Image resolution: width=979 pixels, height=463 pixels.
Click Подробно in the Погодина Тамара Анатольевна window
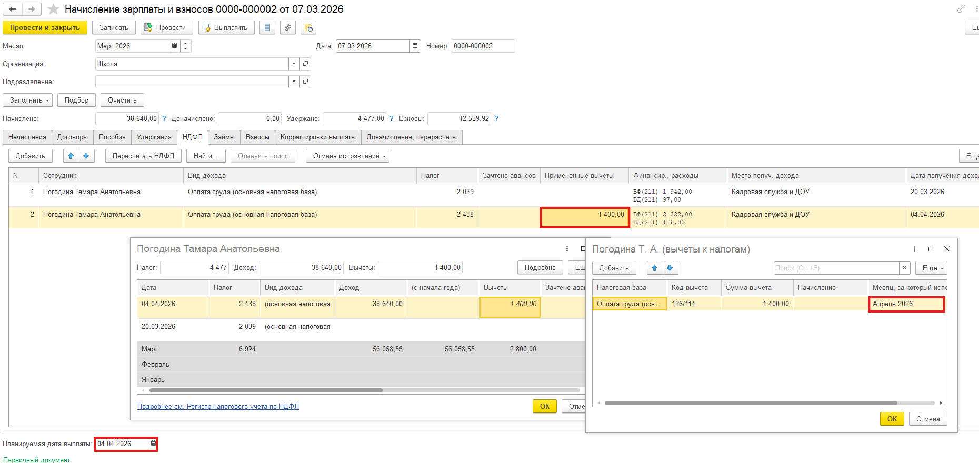[x=540, y=267]
